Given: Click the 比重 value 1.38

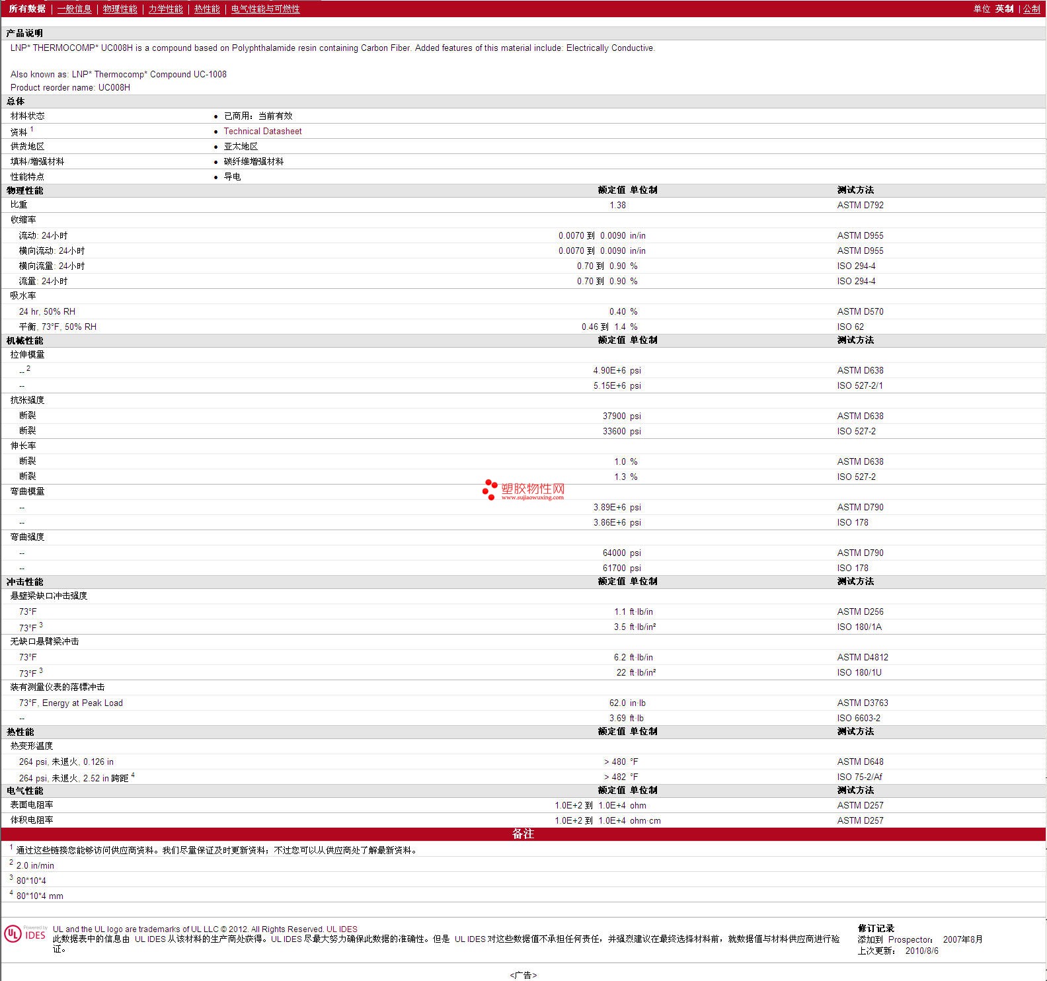Looking at the screenshot, I should tap(617, 205).
